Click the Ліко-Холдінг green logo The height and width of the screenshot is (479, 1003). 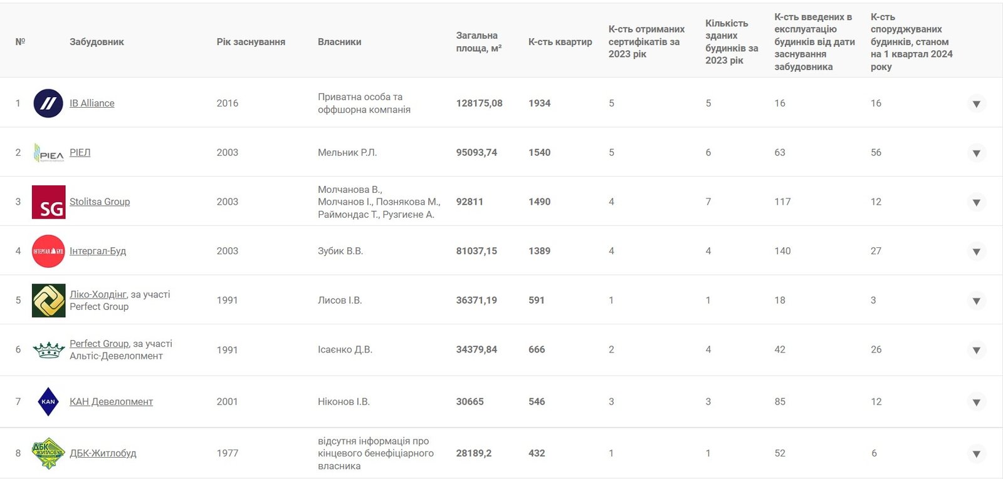(x=48, y=301)
